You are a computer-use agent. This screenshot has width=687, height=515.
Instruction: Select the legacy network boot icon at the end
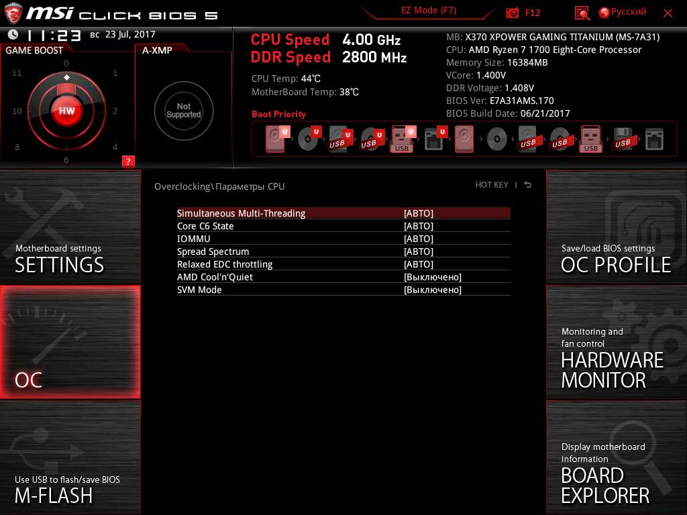tap(654, 139)
